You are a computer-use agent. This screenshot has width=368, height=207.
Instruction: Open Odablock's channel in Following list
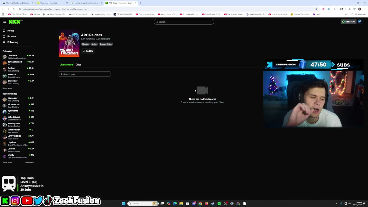tap(18, 57)
